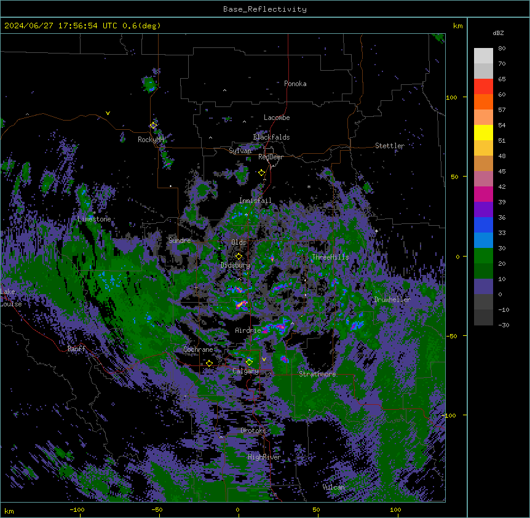Click the Sylvan label on the map
Screen dimensions: 530x518
point(240,151)
